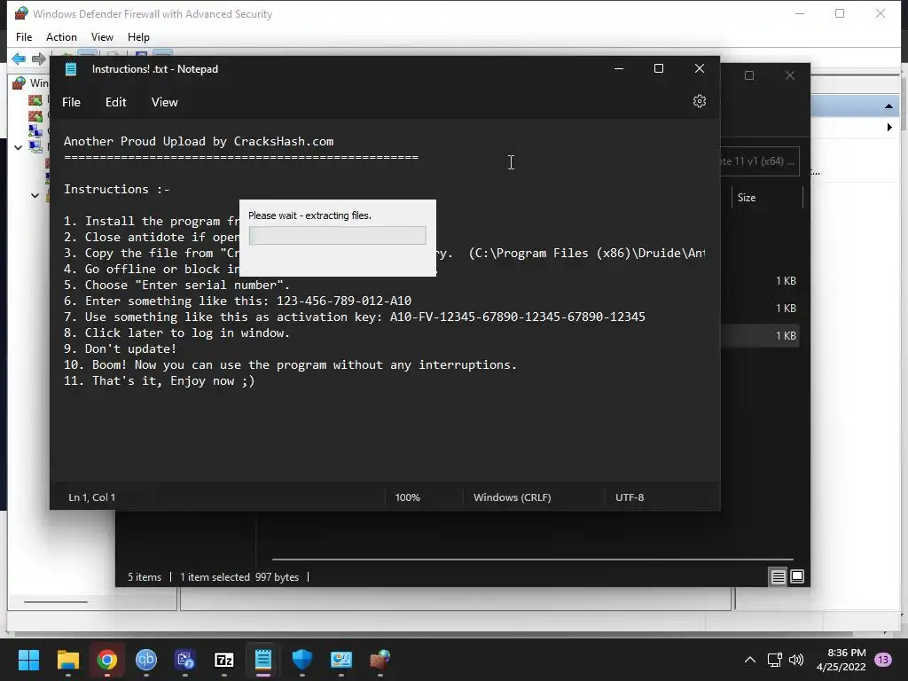Select the Outbound Rules tree icon
The height and width of the screenshot is (681, 908).
click(35, 116)
